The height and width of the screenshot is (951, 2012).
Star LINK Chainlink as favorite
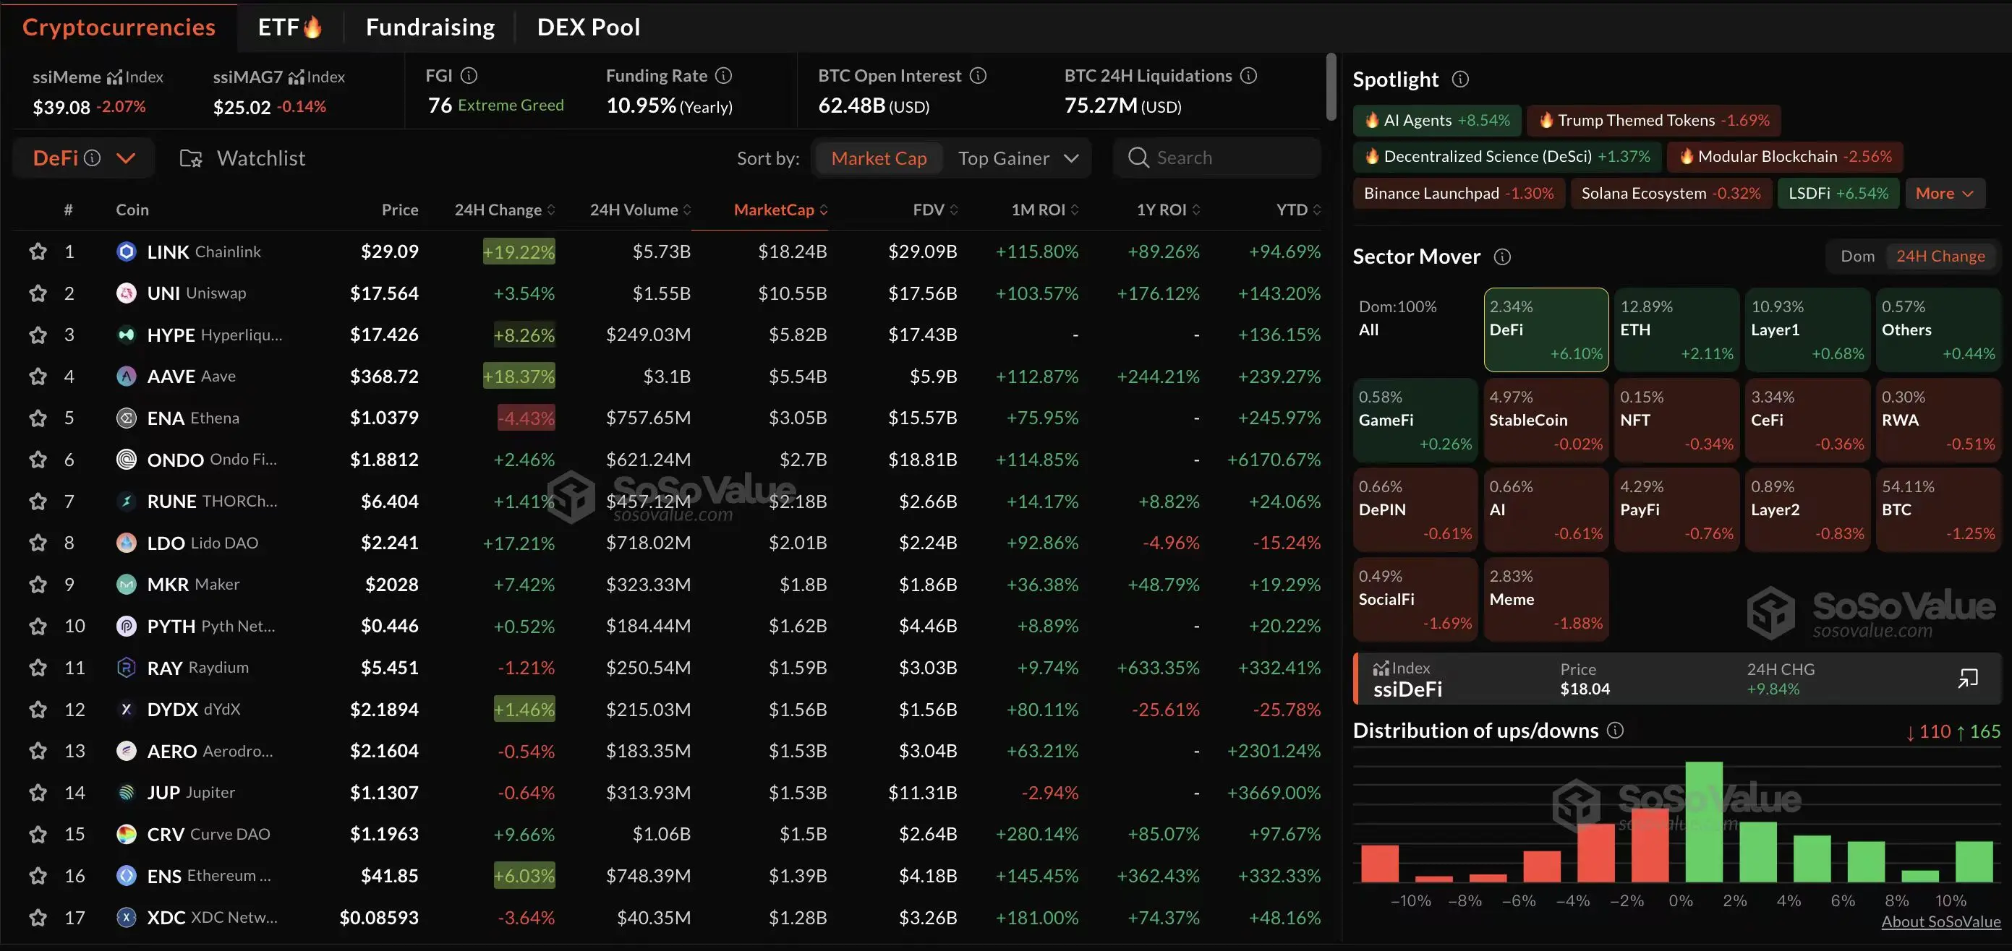point(38,251)
